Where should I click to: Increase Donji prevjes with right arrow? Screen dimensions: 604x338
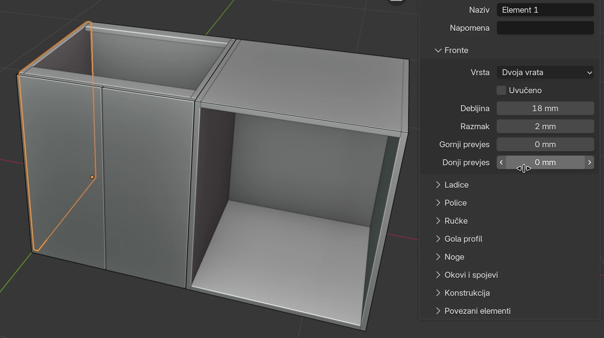[x=589, y=162]
